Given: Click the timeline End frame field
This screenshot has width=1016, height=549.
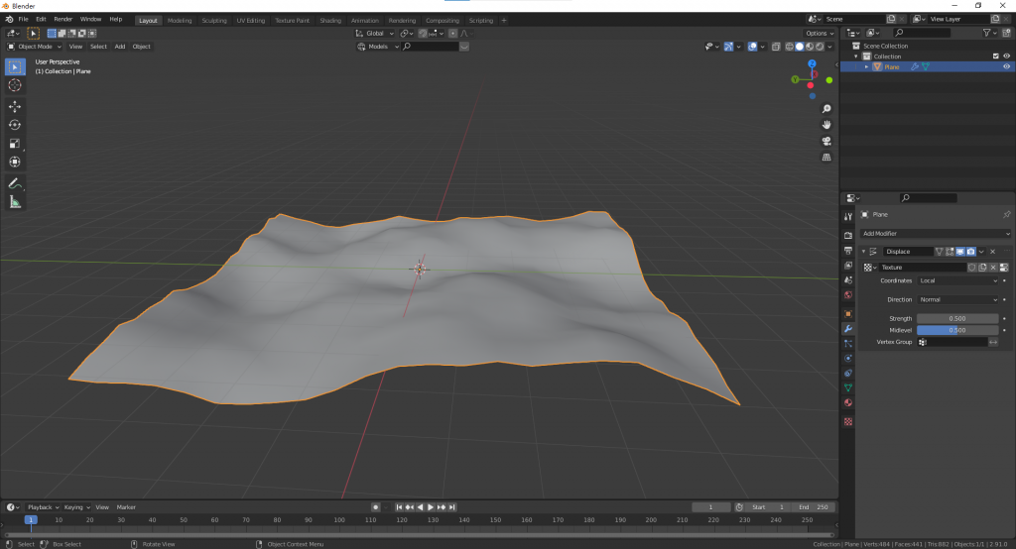Looking at the screenshot, I should pyautogui.click(x=812, y=507).
